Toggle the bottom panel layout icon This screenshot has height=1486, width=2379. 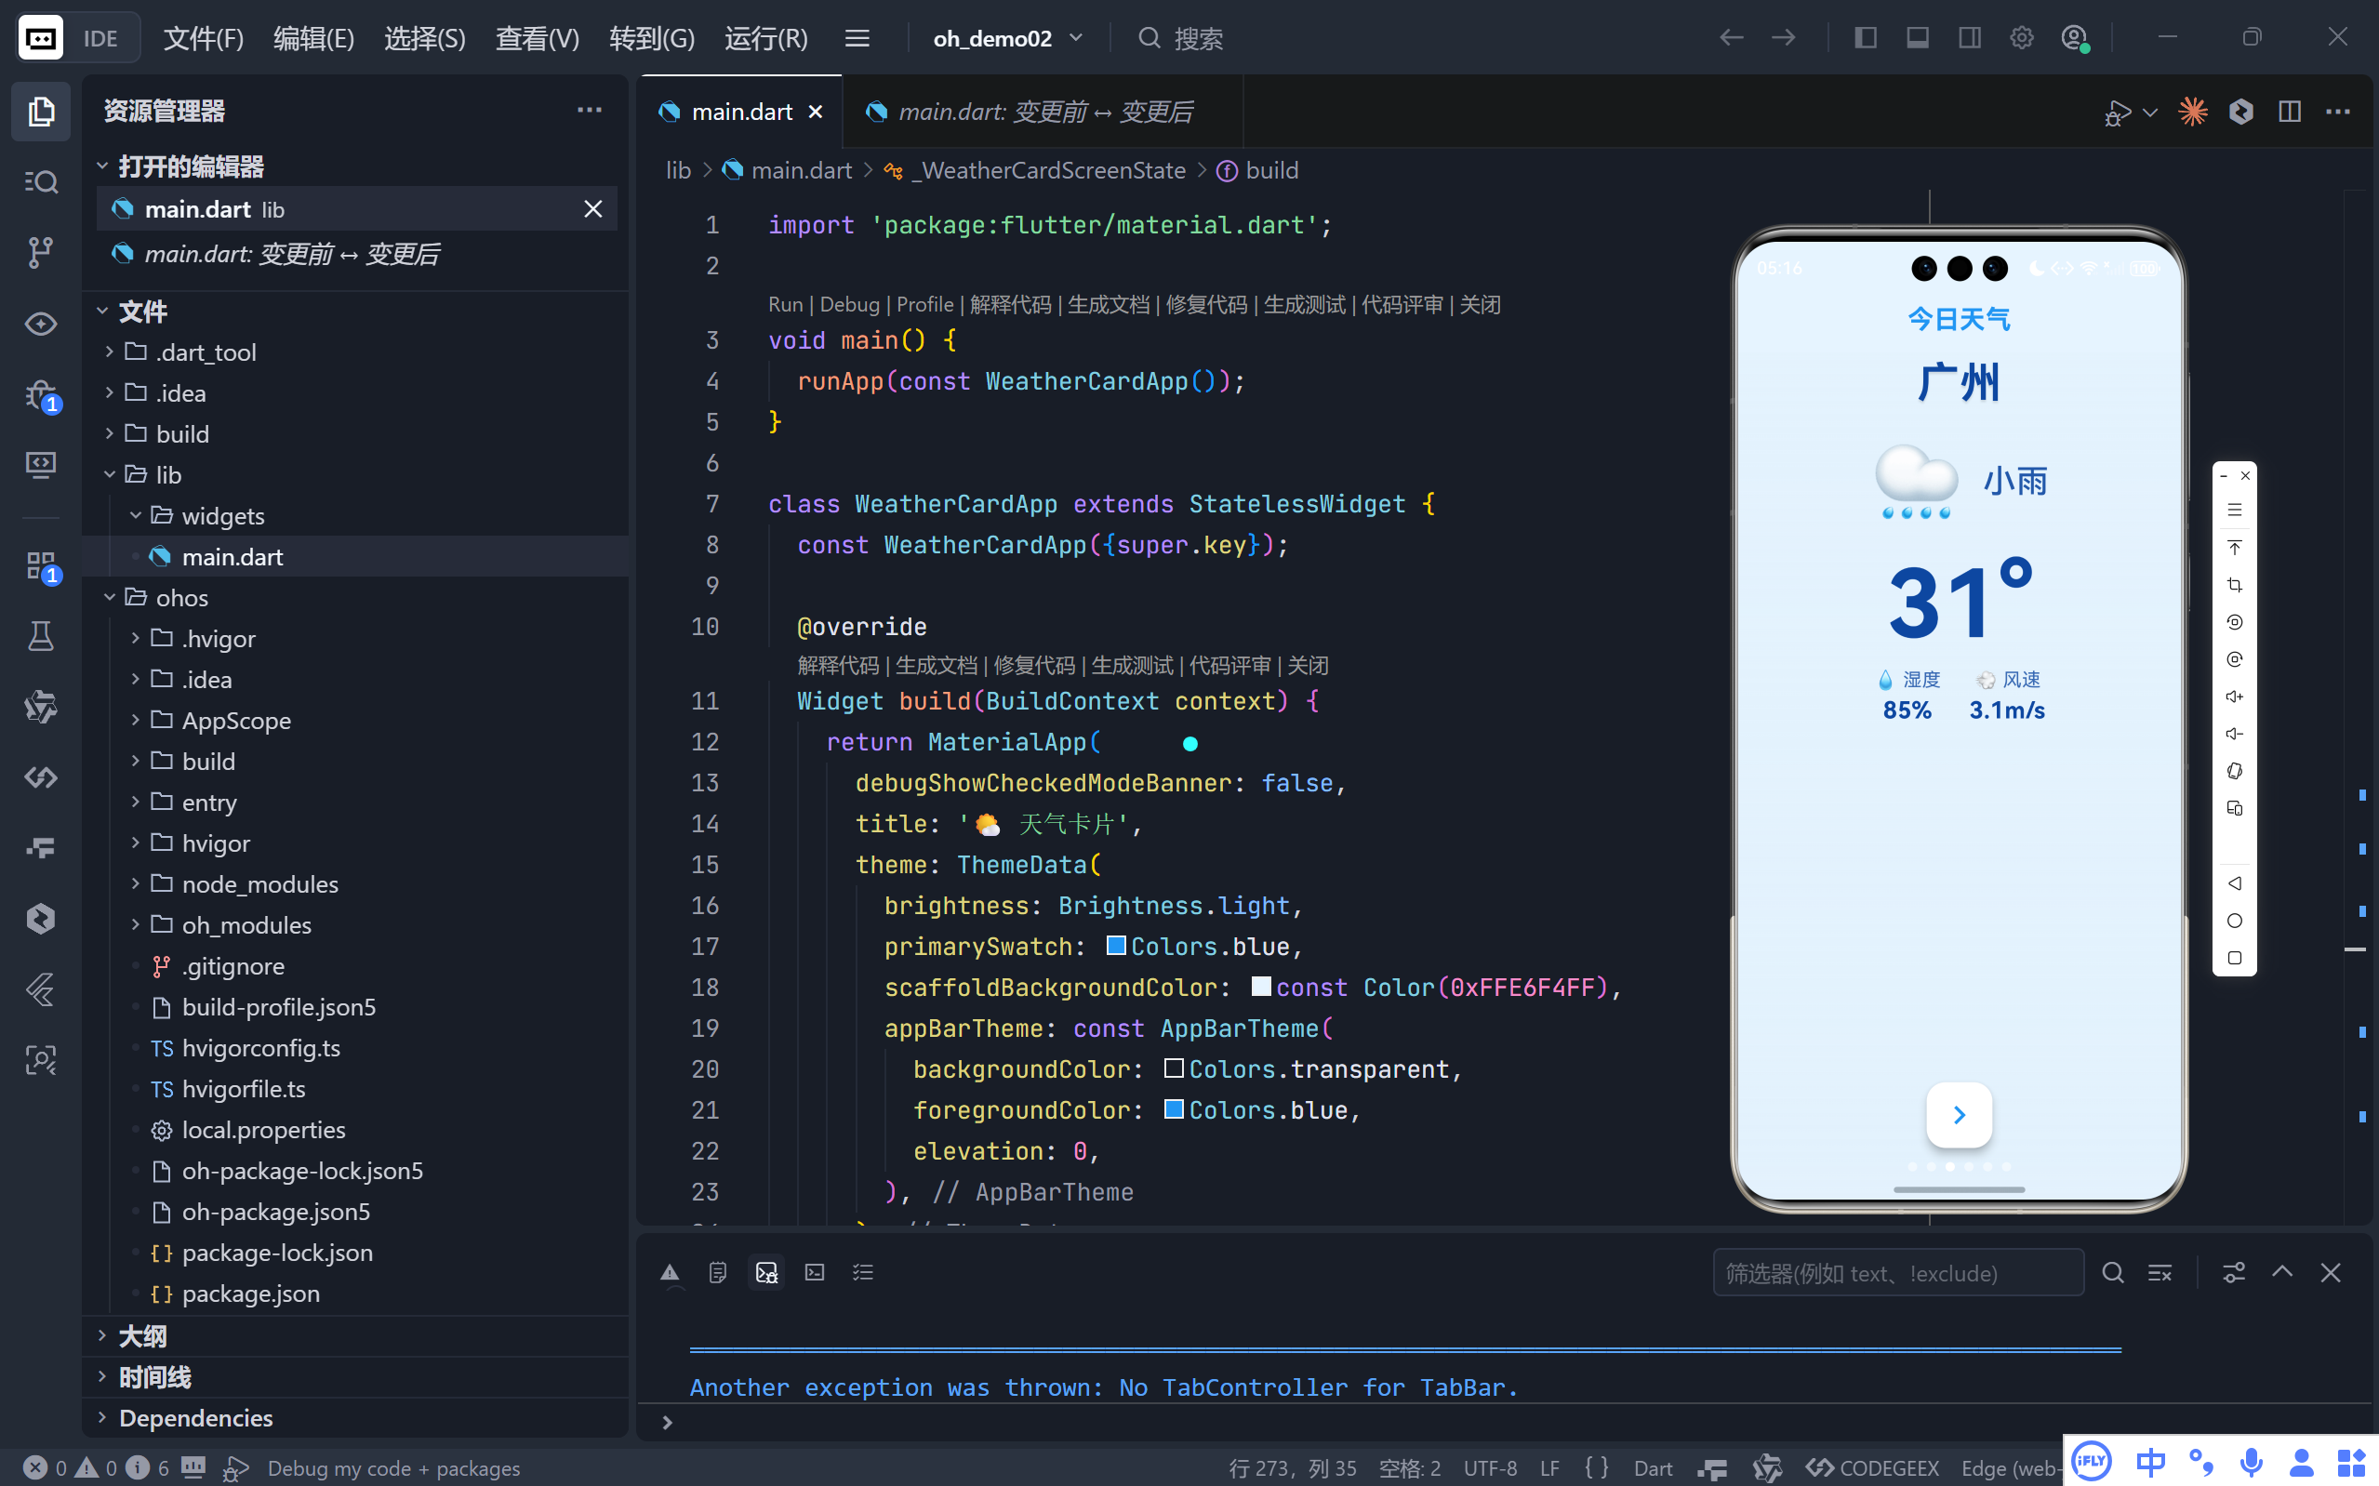tap(1917, 38)
